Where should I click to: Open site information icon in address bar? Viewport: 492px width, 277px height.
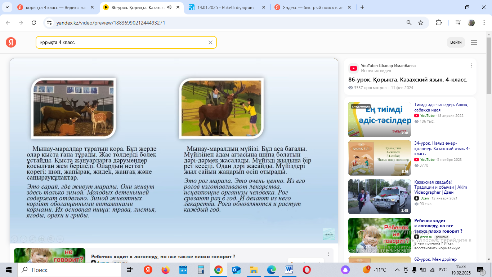click(50, 23)
